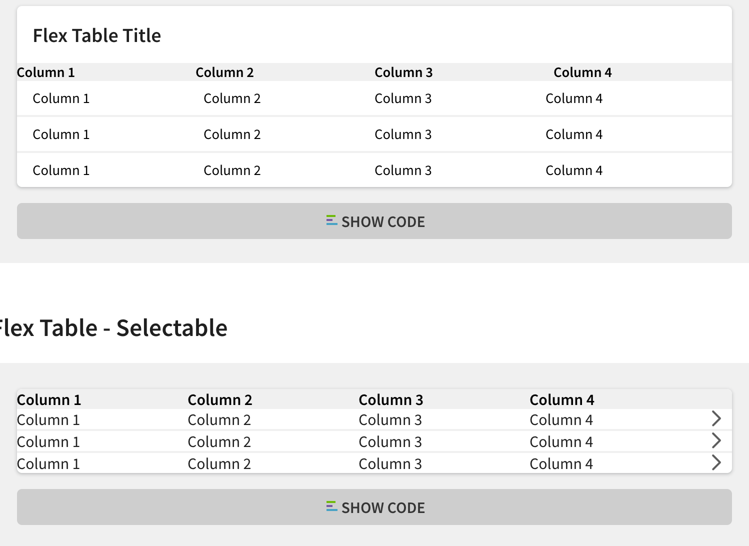
Task: Click the code icon on first SHOW CODE button
Action: click(331, 220)
